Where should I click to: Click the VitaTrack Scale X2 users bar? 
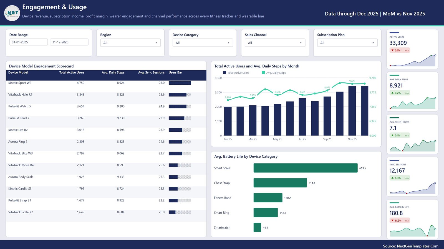[180, 212]
